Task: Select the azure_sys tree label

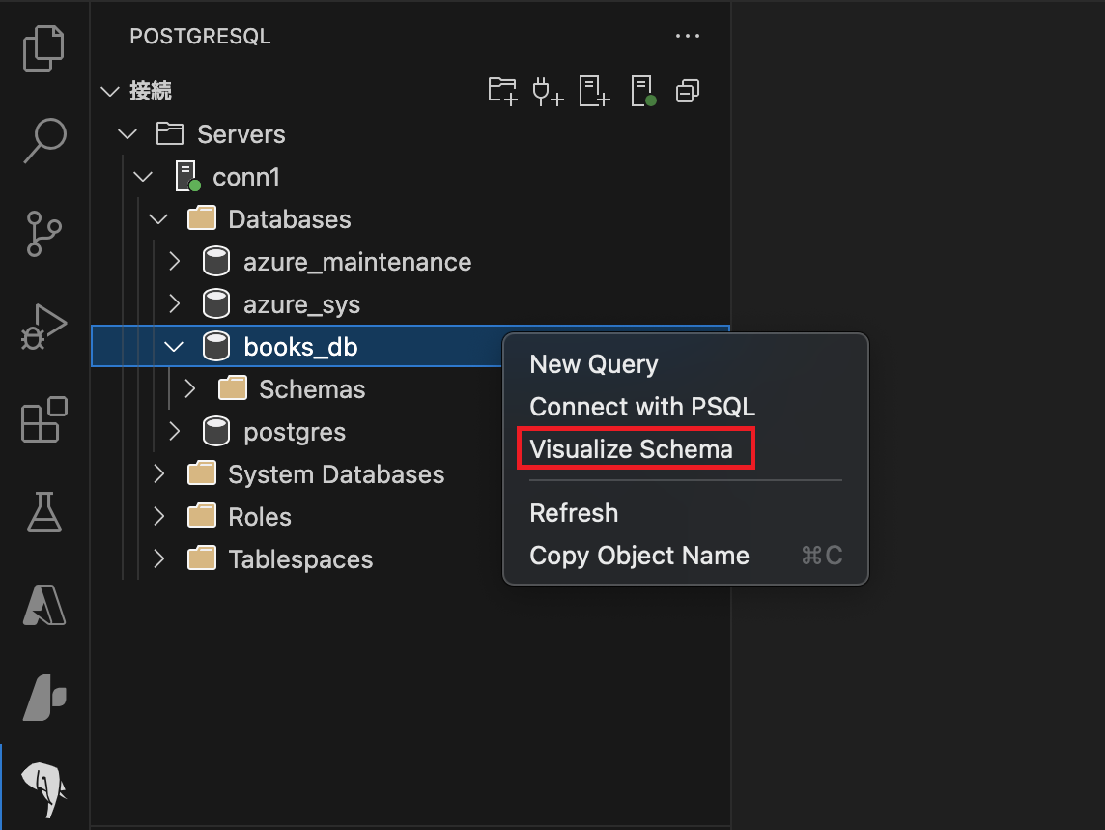Action: 301,304
